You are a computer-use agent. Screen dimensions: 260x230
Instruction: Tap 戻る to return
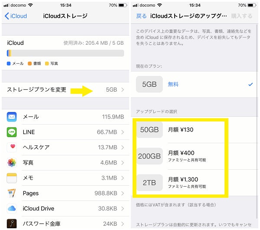[141, 16]
